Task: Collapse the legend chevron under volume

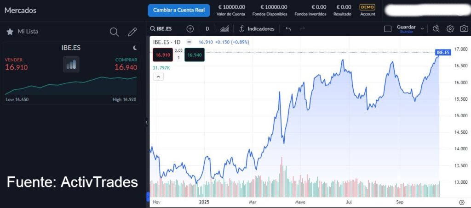Action: click(157, 77)
